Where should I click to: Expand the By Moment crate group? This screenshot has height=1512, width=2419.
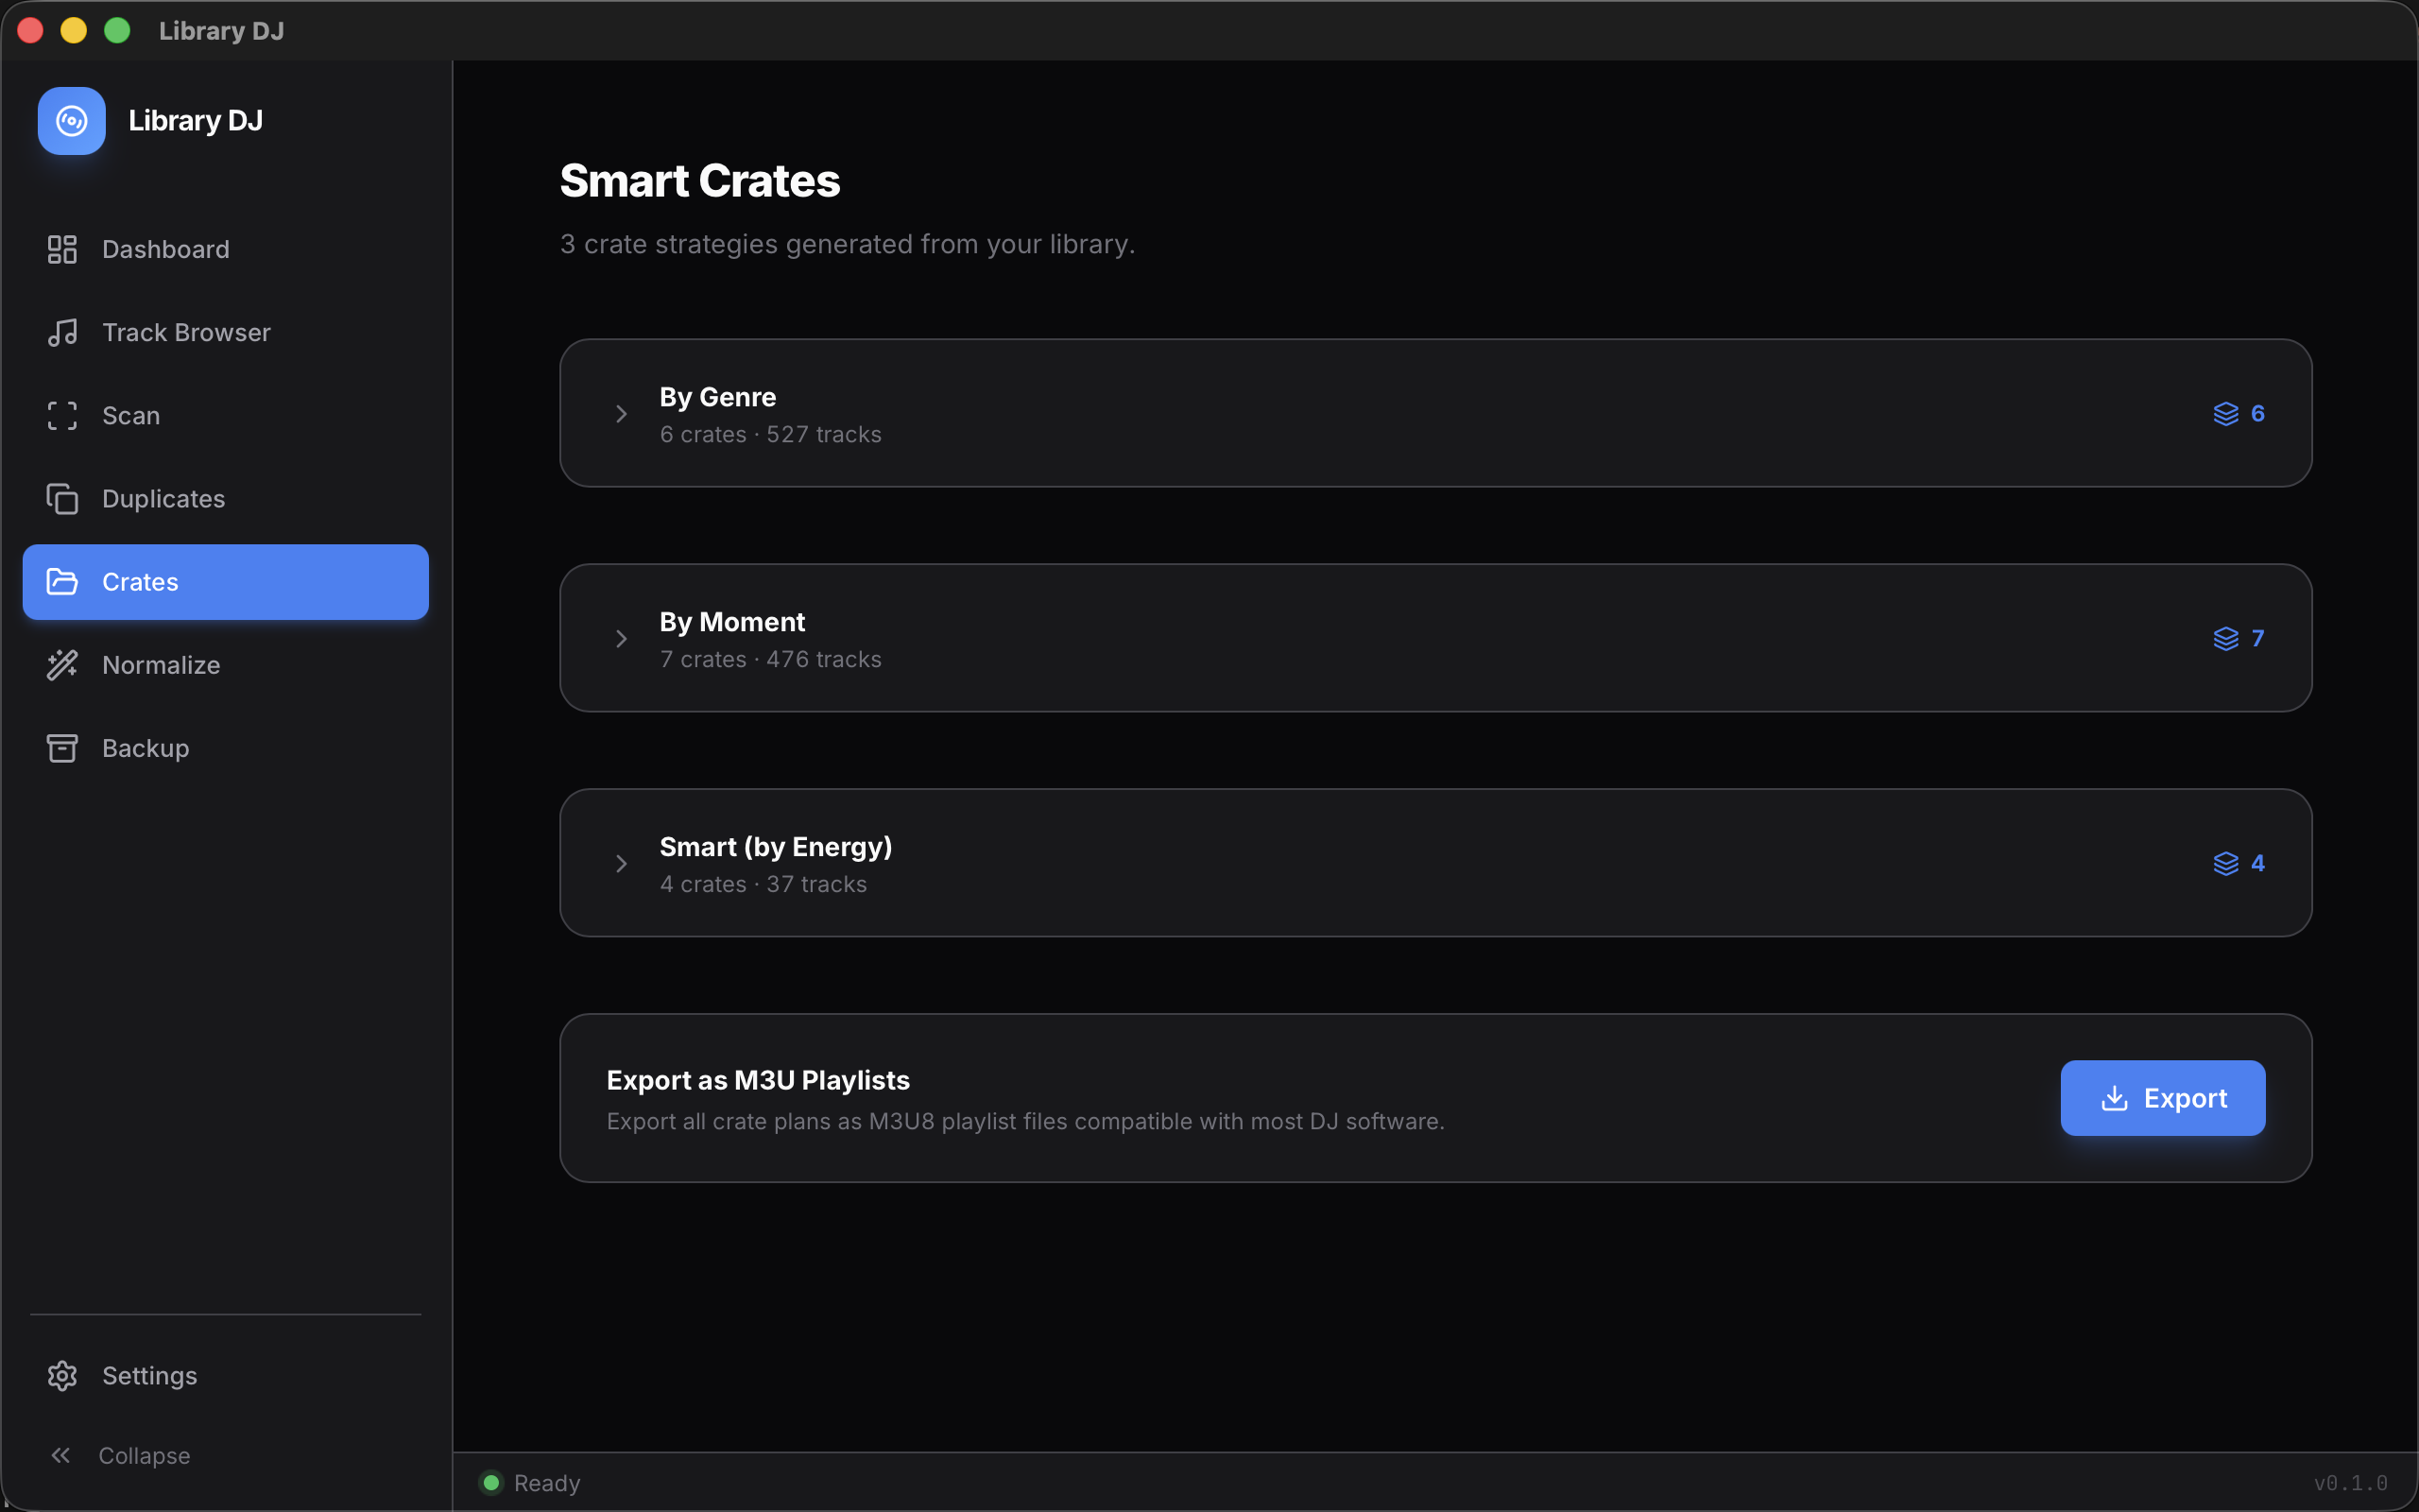[x=621, y=638]
